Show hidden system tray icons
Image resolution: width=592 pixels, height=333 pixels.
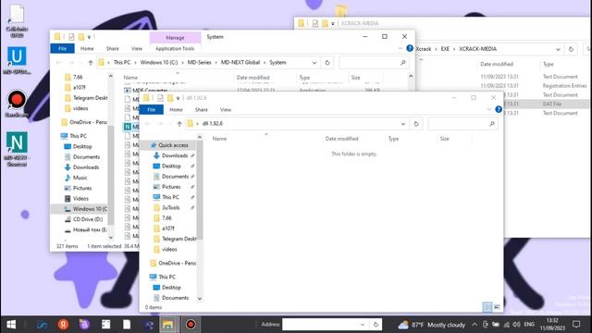point(475,325)
